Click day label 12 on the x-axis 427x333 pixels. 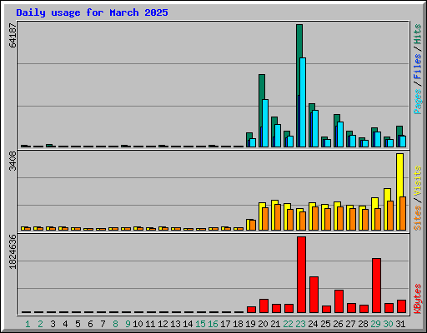pyautogui.click(x=163, y=324)
